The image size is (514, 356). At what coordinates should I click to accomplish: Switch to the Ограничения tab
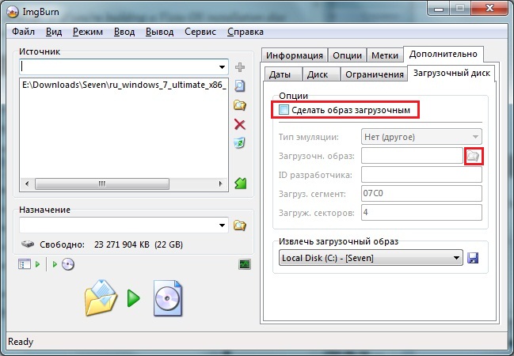tap(374, 74)
